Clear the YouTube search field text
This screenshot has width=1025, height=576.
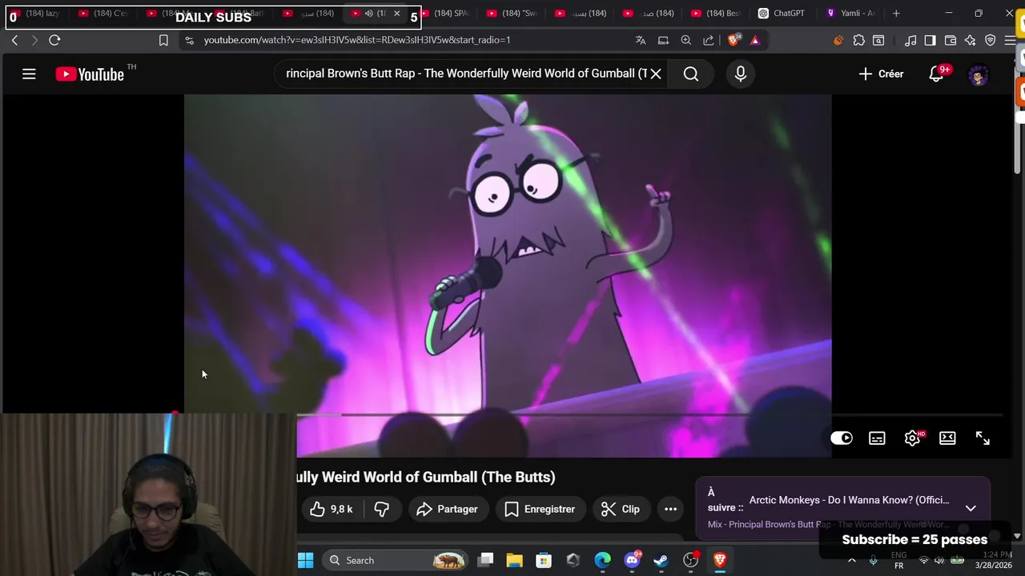tap(655, 74)
